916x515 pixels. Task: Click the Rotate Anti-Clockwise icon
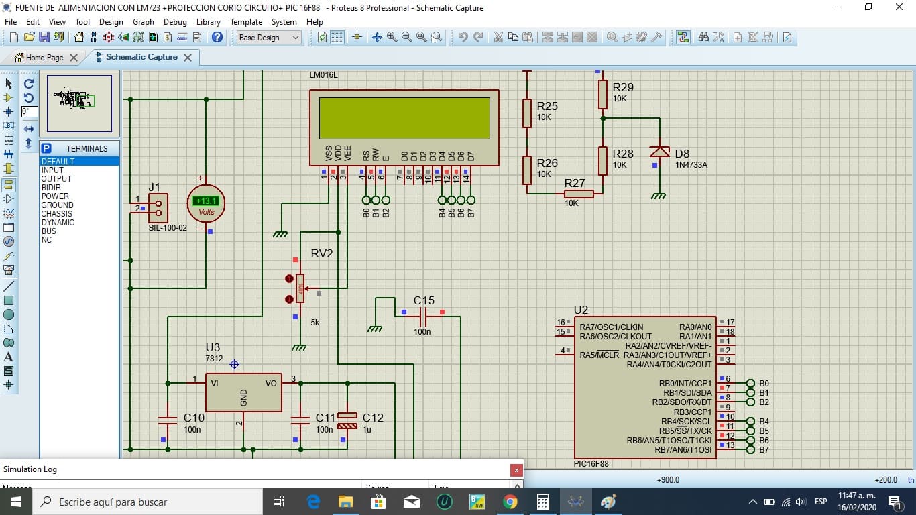pyautogui.click(x=29, y=98)
